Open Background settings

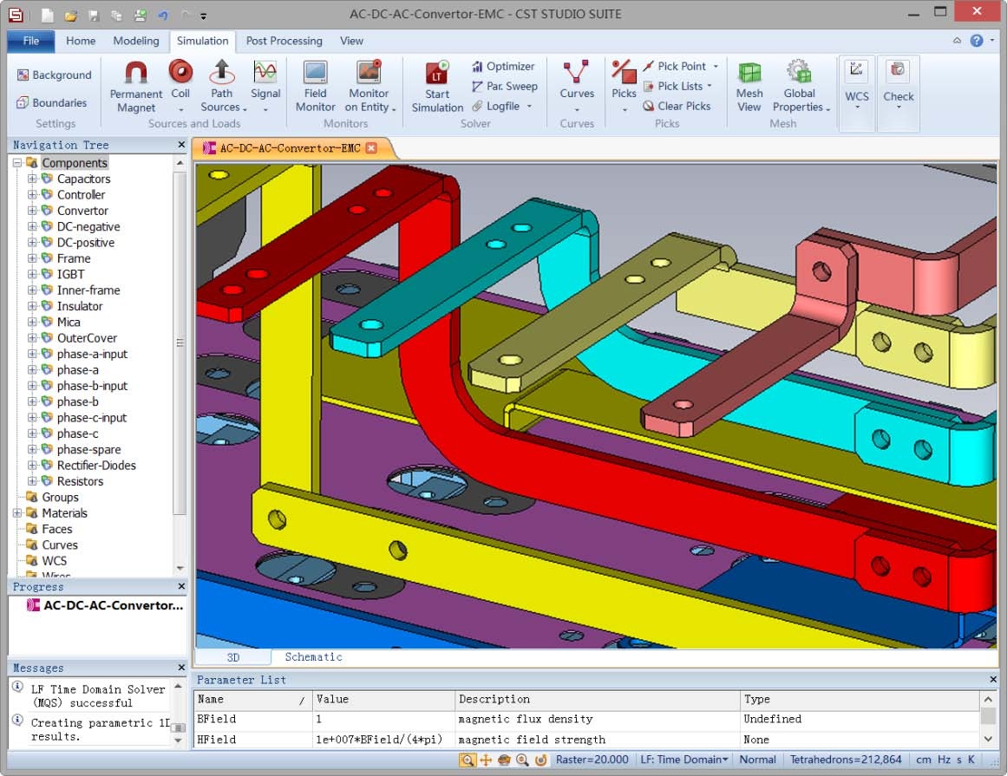point(54,75)
